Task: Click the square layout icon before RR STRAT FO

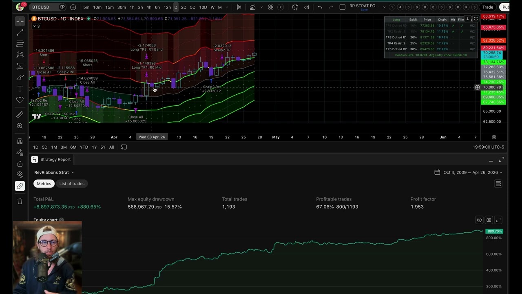Action: 342,7
